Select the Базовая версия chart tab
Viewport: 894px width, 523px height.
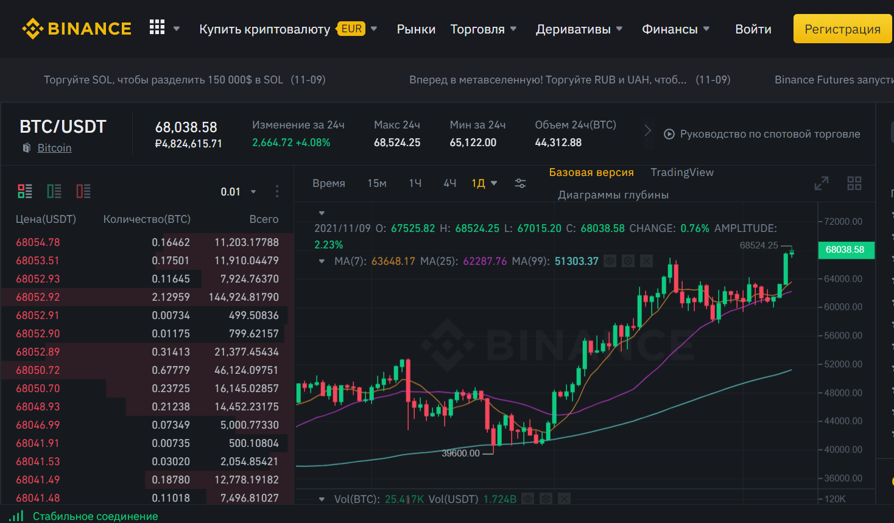[591, 172]
